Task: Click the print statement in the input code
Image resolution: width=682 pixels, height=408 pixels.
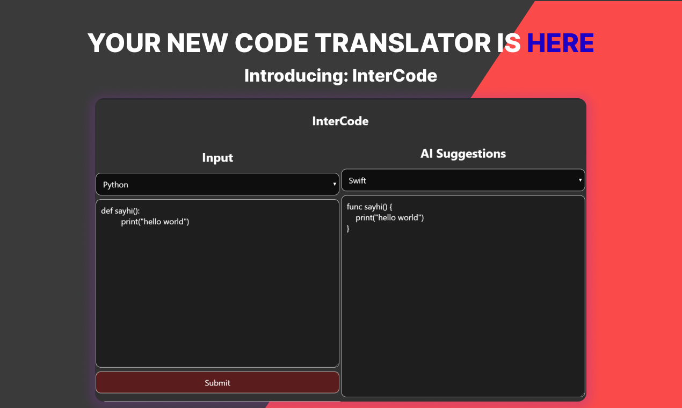Action: (155, 221)
